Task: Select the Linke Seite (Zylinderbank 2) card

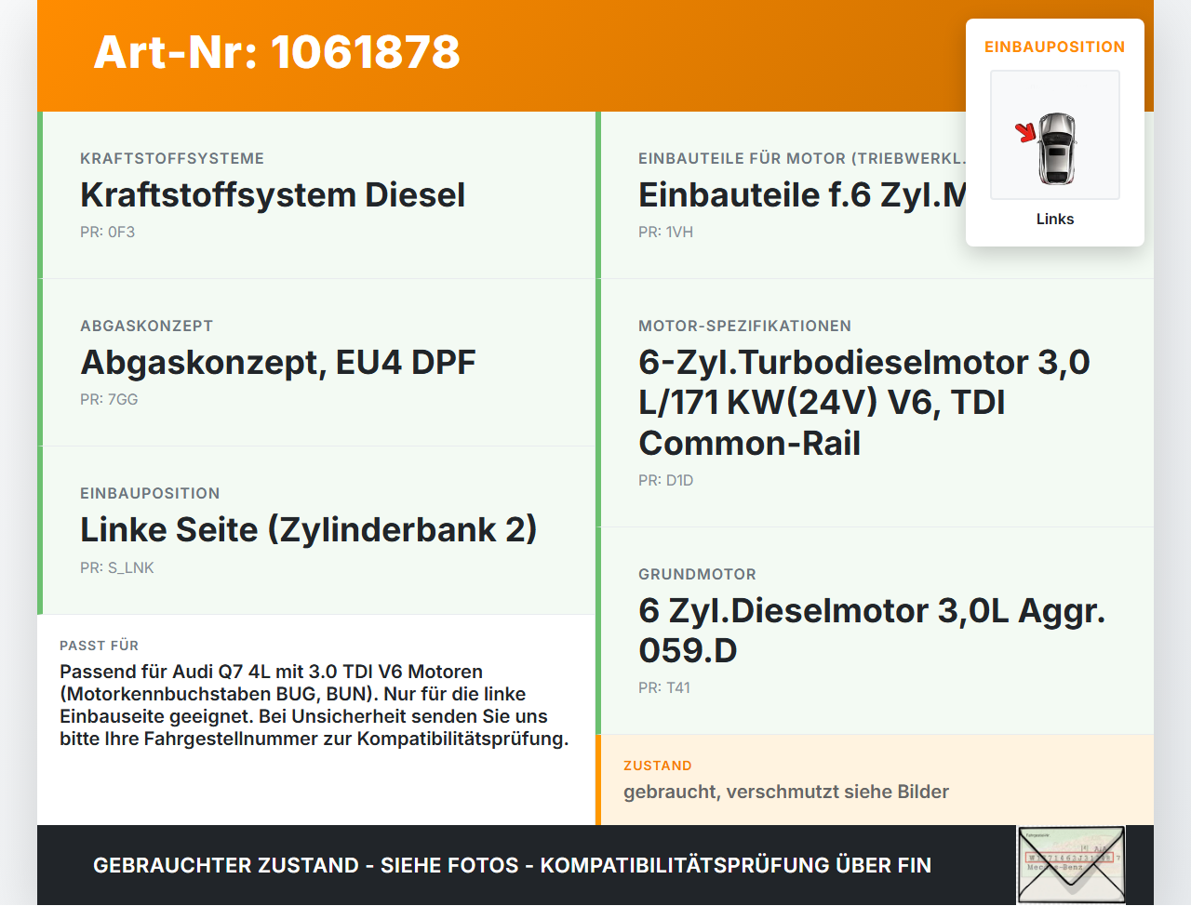Action: [x=316, y=530]
